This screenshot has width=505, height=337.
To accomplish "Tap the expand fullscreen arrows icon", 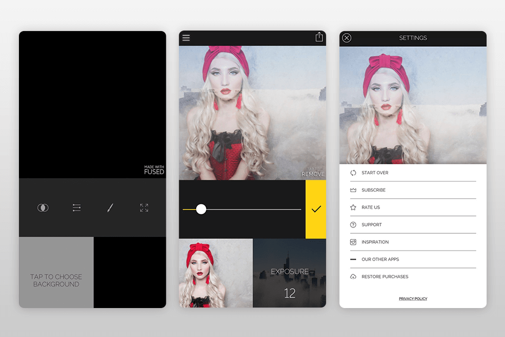I will (144, 208).
